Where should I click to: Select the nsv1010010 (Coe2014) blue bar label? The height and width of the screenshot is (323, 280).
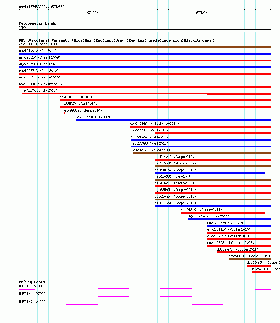tap(38, 51)
